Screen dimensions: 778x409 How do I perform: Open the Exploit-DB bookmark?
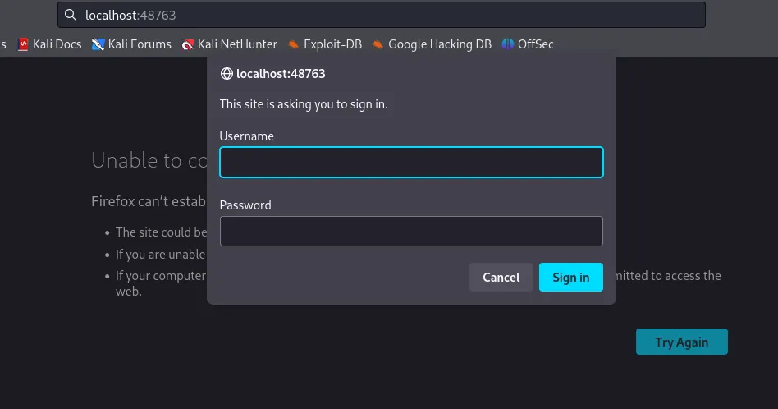pos(325,44)
